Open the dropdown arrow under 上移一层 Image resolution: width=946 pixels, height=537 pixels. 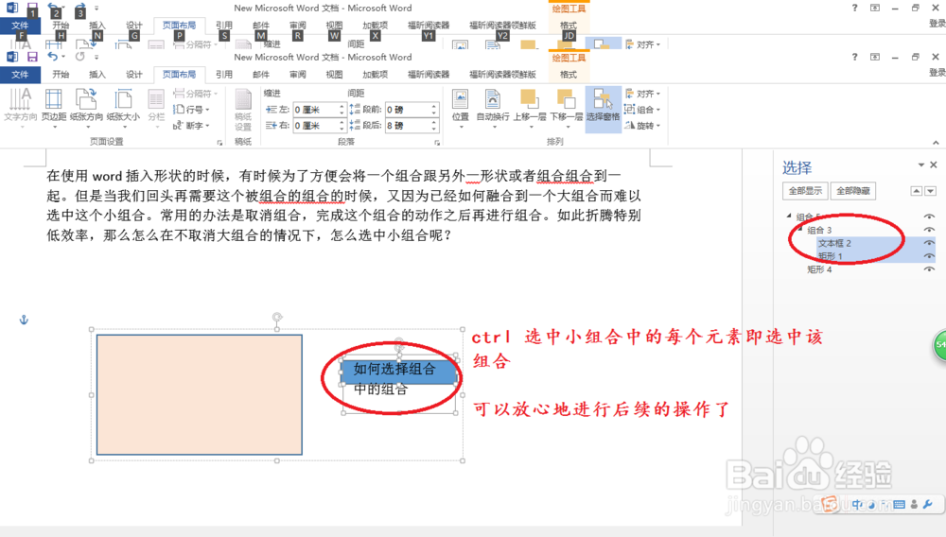pyautogui.click(x=531, y=127)
